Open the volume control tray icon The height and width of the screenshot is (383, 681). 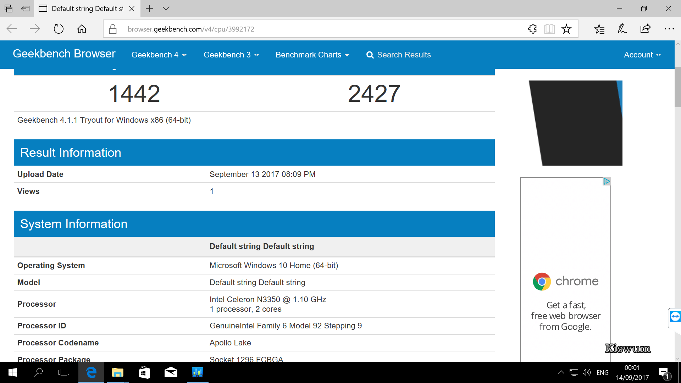pyautogui.click(x=587, y=372)
